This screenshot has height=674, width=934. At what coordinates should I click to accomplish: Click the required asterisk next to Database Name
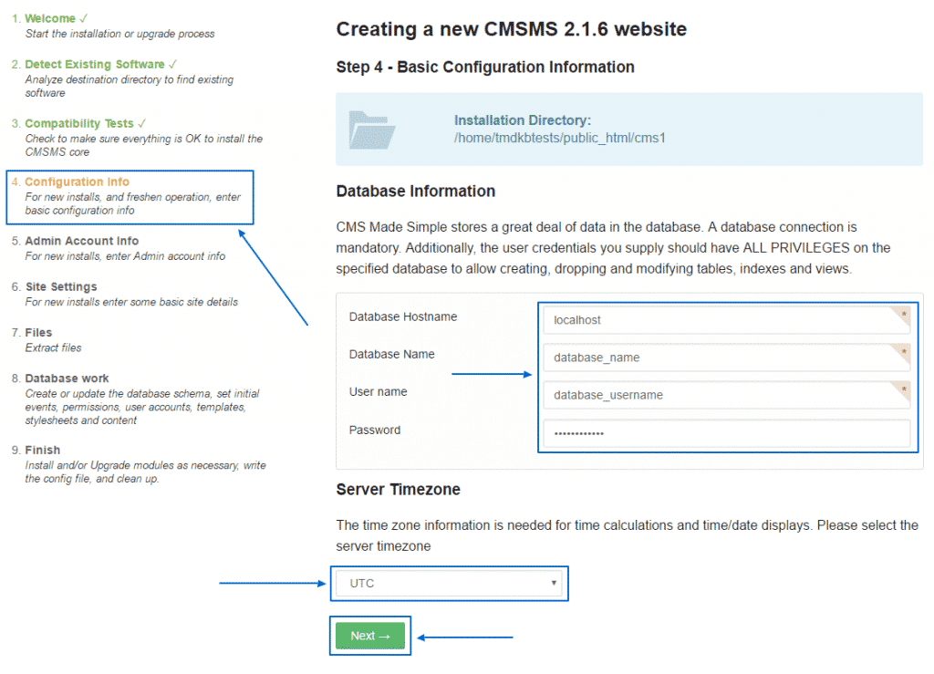[x=906, y=352]
